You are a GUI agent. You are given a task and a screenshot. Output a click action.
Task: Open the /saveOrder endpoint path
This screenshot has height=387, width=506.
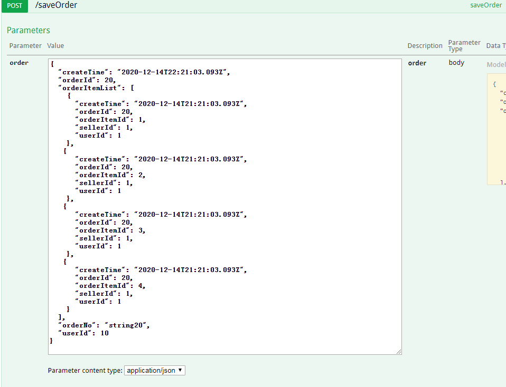click(x=56, y=5)
